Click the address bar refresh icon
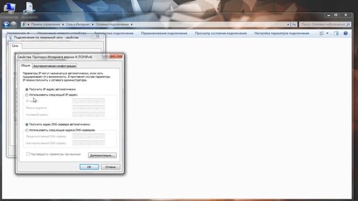 click(x=294, y=25)
